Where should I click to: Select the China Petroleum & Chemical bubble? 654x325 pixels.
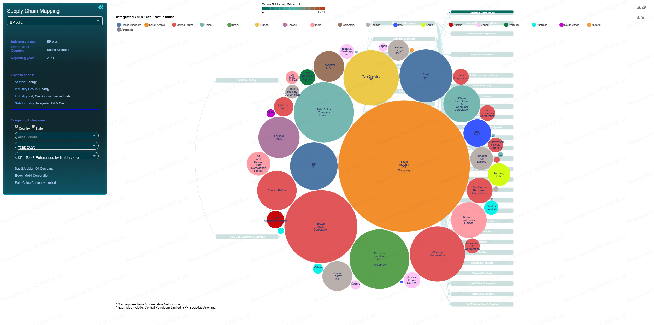pos(462,104)
